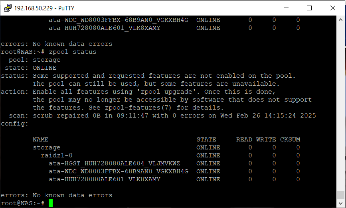This screenshot has width=346, height=208.
Task: Click the scrollbar thumb at the bottom
Action: (x=340, y=195)
